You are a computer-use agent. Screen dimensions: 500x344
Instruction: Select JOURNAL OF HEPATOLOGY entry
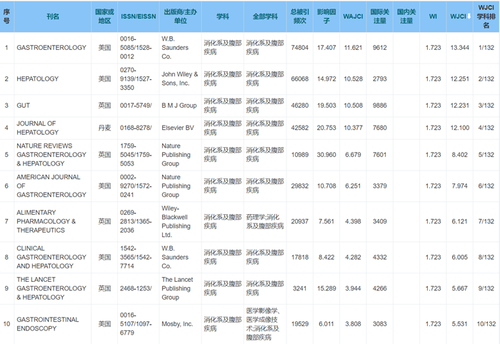[x=36, y=128]
